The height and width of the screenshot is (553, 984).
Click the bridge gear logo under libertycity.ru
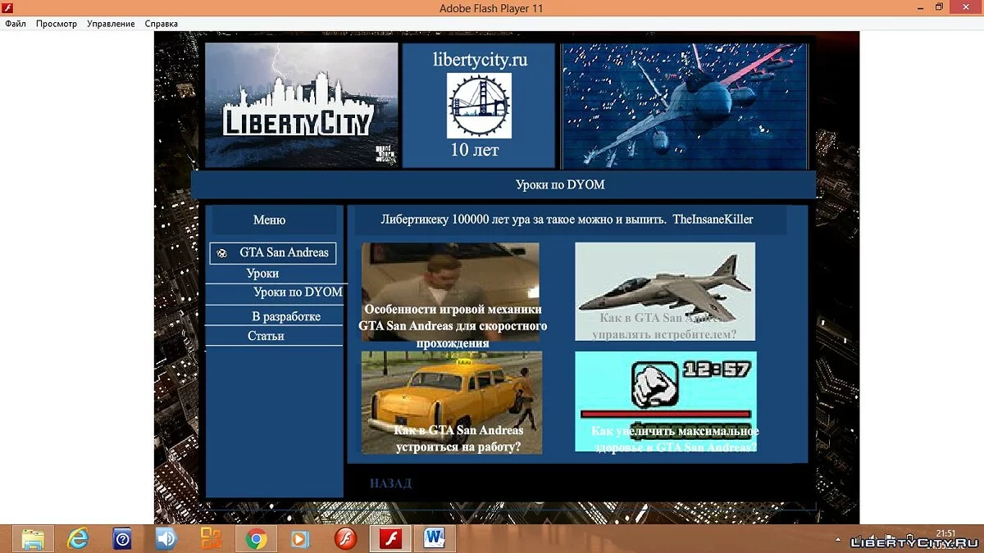pos(479,105)
